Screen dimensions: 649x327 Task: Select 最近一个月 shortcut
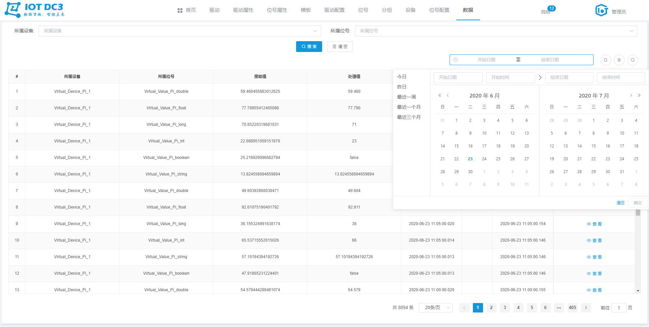(409, 107)
